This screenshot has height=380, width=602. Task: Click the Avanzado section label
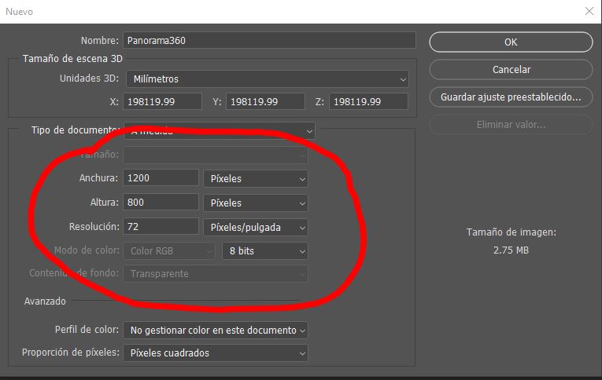45,301
